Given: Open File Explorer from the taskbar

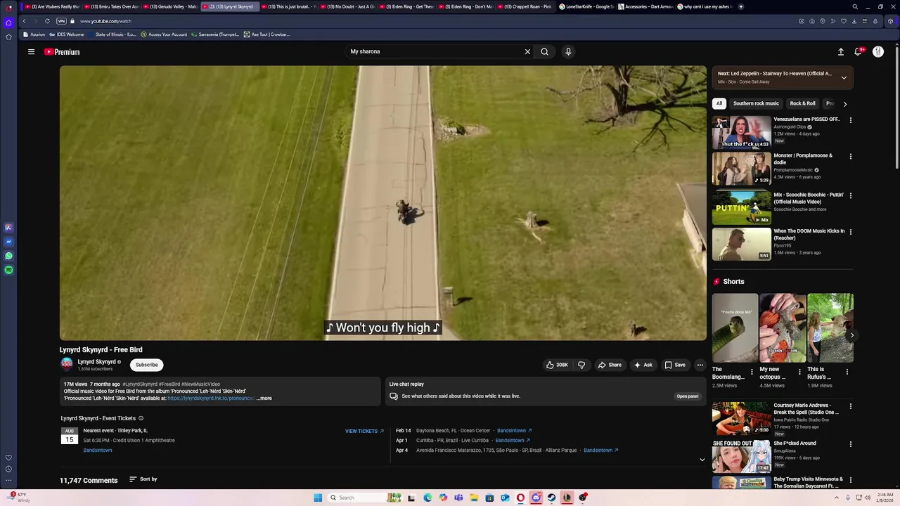Looking at the screenshot, I should point(474,498).
